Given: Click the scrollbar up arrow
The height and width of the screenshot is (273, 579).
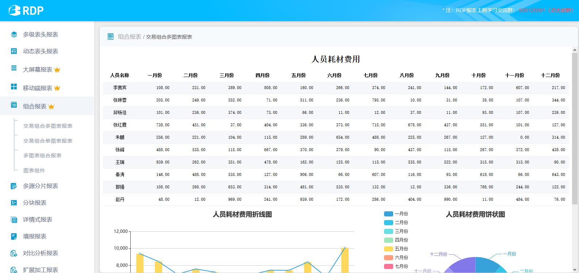Looking at the screenshot, I should (x=575, y=50).
